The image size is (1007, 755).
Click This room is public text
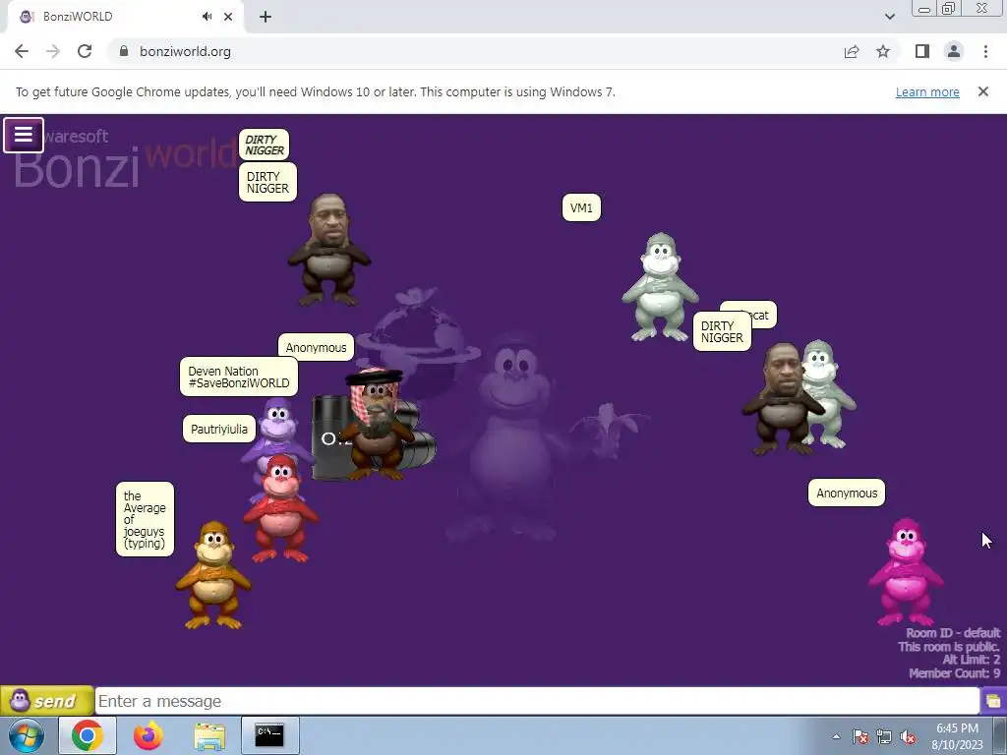[949, 647]
